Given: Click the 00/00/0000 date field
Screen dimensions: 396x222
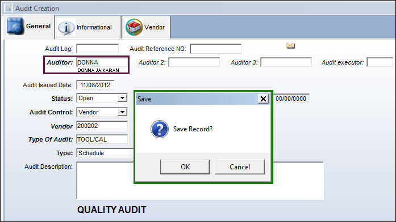Looking at the screenshot, I should [x=291, y=99].
